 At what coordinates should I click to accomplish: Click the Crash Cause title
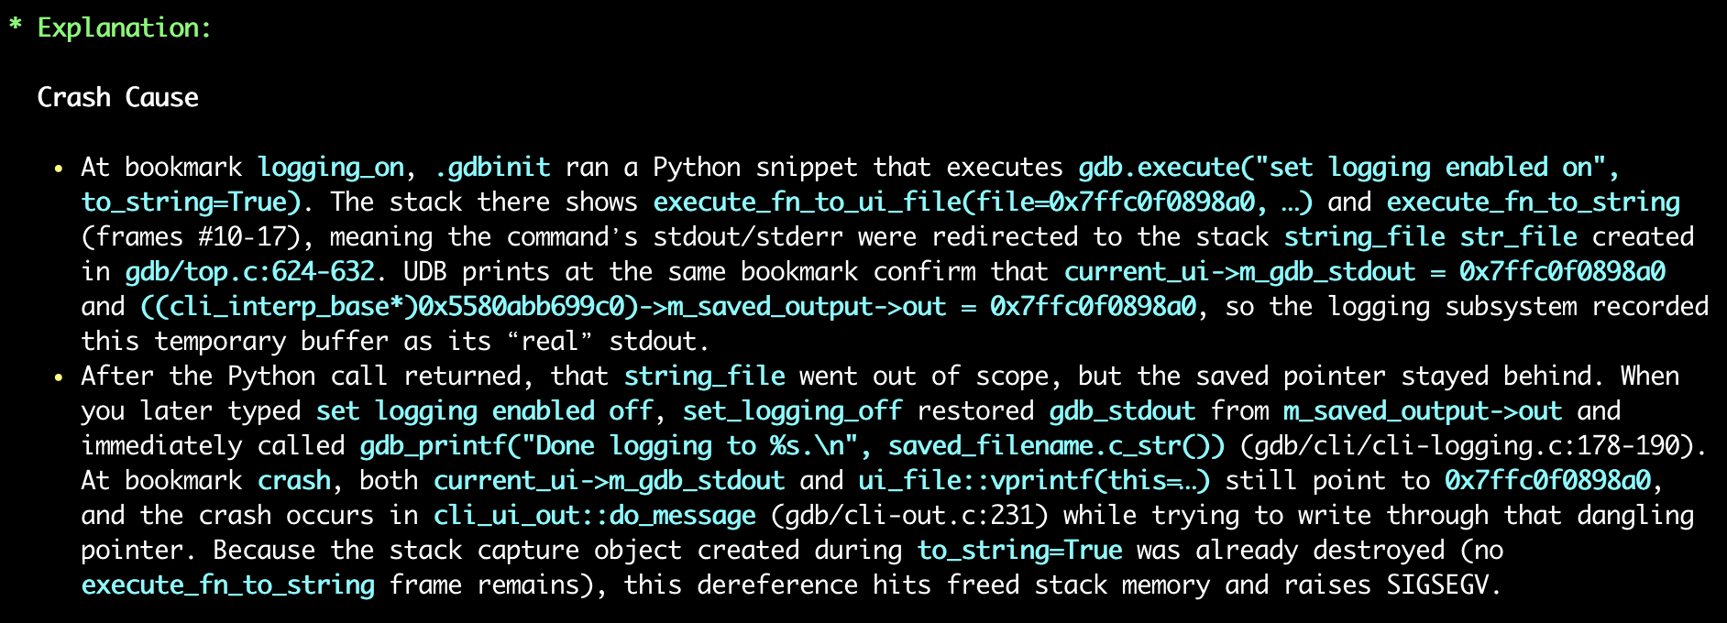pyautogui.click(x=117, y=97)
